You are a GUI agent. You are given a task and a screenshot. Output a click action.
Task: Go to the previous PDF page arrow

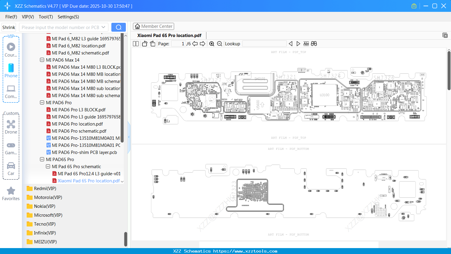pyautogui.click(x=195, y=44)
